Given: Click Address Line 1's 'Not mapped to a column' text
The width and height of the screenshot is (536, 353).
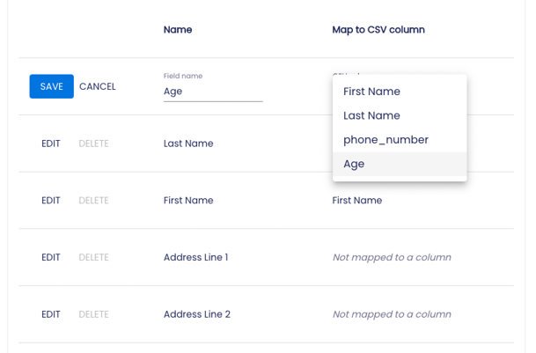Looking at the screenshot, I should pos(392,258).
